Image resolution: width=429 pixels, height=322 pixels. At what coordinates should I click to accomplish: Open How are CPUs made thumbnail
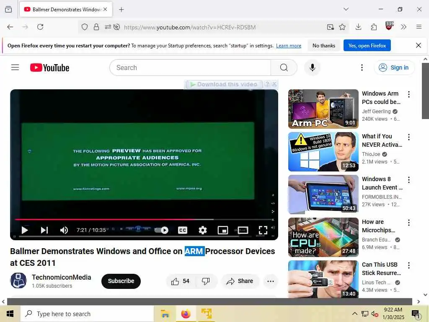(x=323, y=237)
